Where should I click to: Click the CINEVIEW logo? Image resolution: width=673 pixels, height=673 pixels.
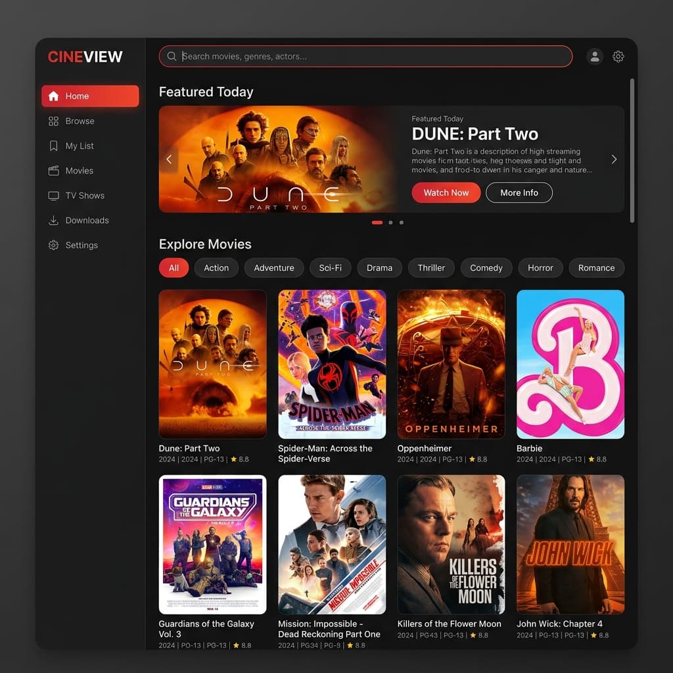(x=85, y=57)
